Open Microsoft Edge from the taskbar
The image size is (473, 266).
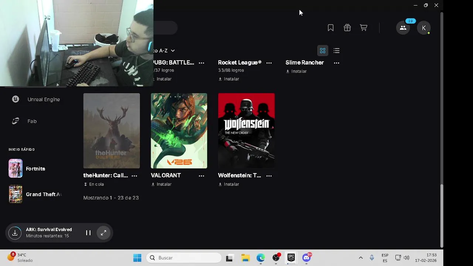coord(261,258)
